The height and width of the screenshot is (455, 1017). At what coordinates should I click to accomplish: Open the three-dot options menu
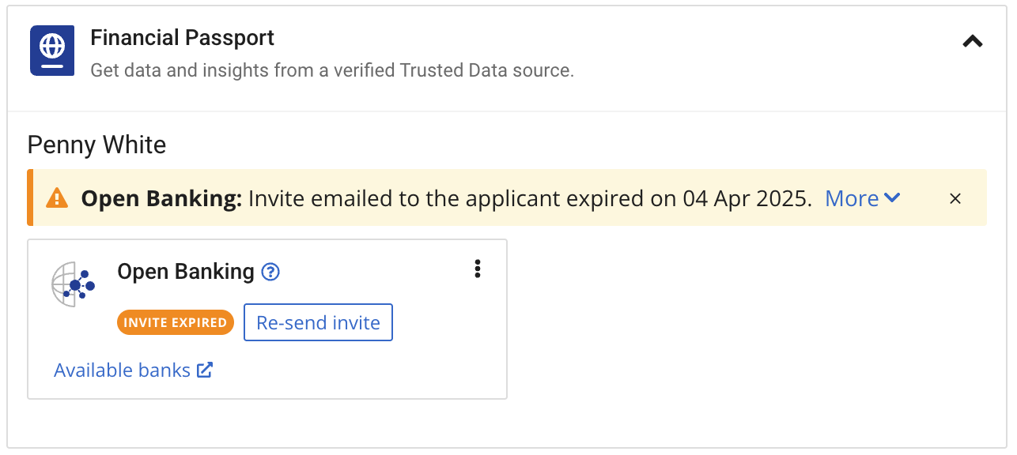(478, 269)
